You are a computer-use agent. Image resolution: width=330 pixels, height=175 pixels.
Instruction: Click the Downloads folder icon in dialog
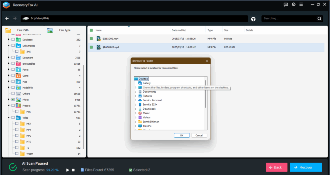point(140,109)
